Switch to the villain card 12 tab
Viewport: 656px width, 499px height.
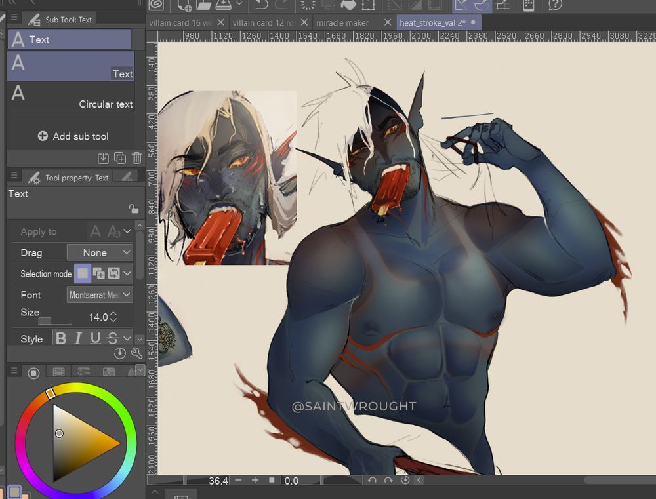[x=266, y=22]
